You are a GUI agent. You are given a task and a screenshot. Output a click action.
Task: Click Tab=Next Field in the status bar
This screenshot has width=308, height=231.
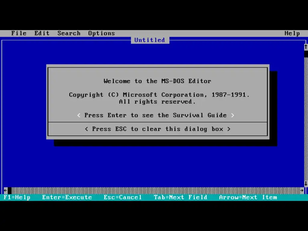(180, 197)
